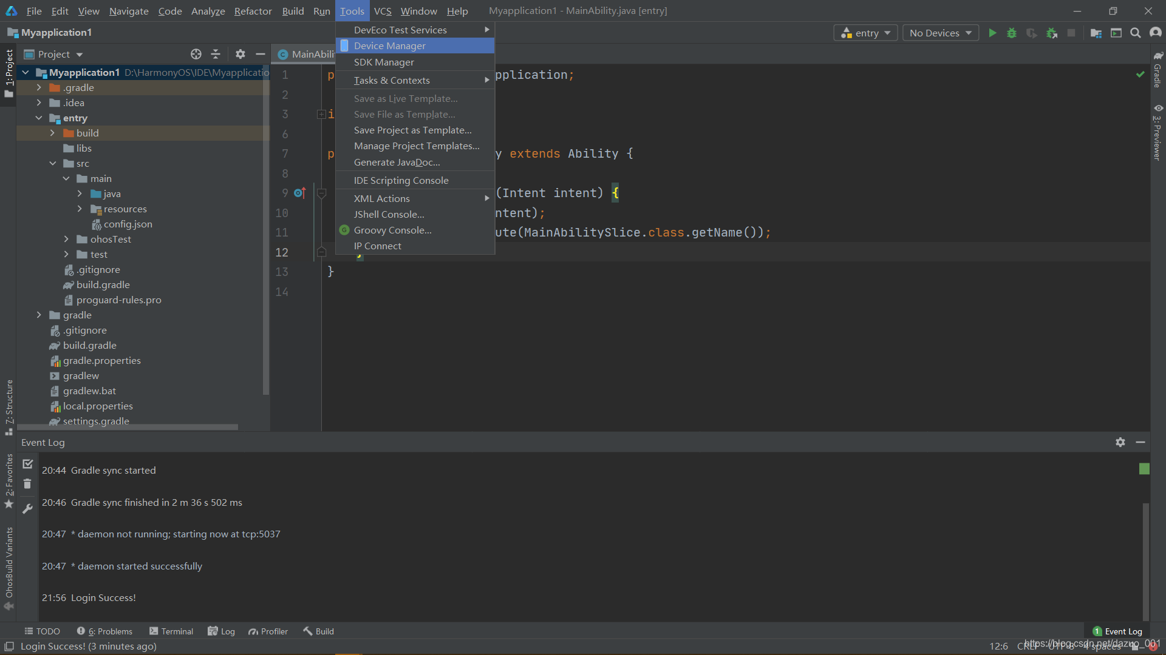Click the Event Log settings gear icon
The width and height of the screenshot is (1166, 655).
point(1120,442)
